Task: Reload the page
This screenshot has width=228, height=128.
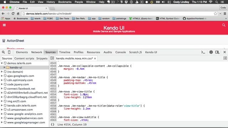Action: click(13, 14)
